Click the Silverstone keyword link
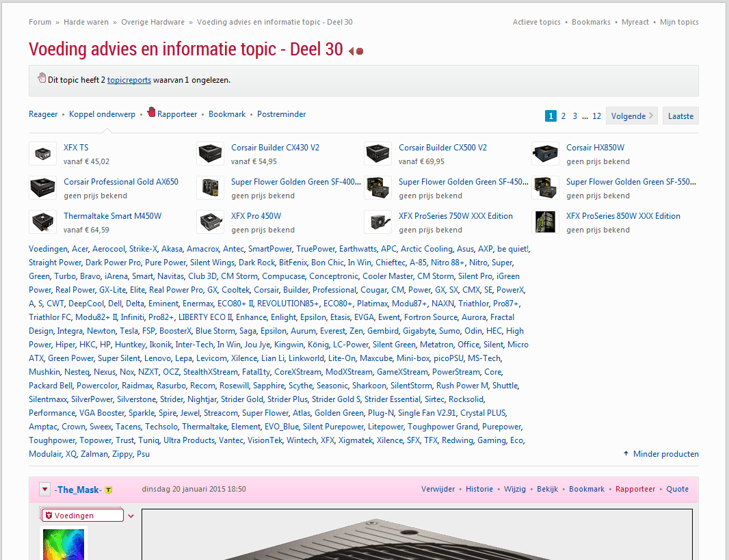The width and height of the screenshot is (729, 560). [x=136, y=399]
